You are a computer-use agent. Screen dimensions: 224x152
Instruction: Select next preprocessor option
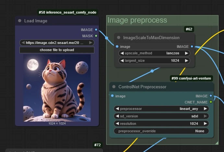(x=205, y=109)
